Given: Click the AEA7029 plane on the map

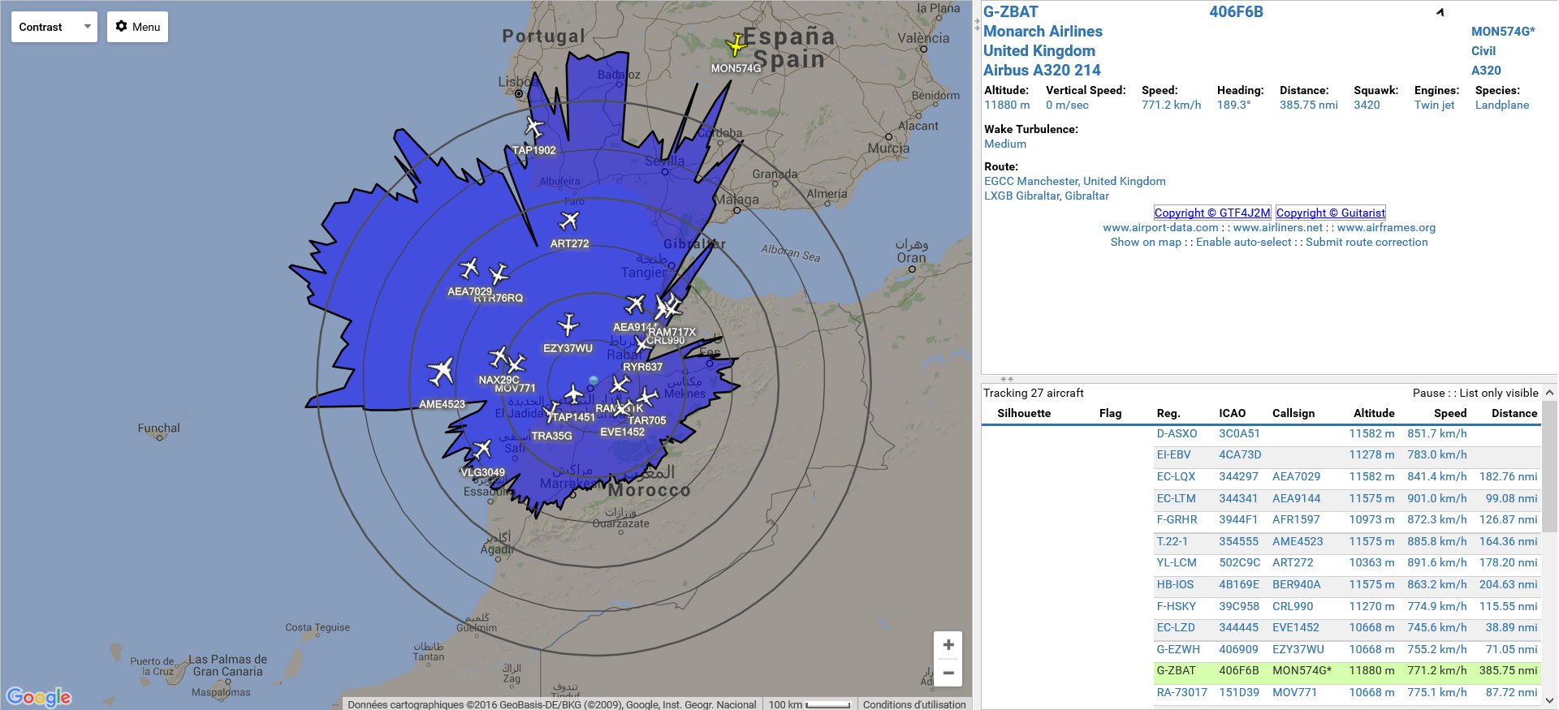Looking at the screenshot, I should coord(469,268).
